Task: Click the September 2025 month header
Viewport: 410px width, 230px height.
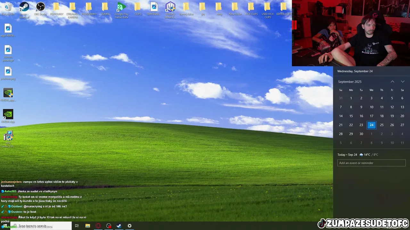Action: 350,82
